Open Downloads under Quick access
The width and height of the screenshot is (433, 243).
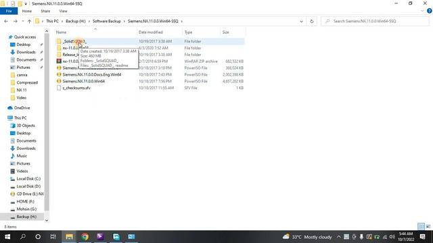[x=26, y=52]
